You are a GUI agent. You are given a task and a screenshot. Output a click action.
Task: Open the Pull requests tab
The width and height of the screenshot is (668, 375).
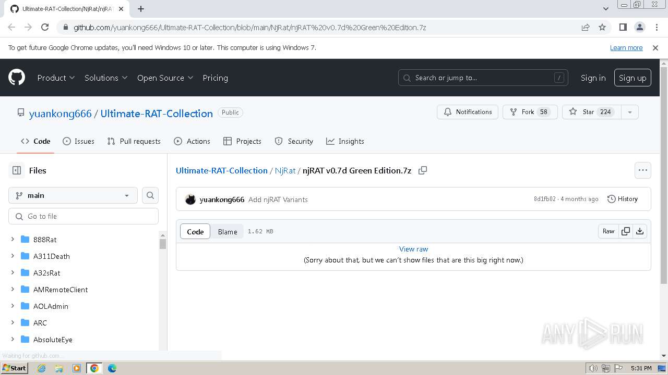(134, 141)
